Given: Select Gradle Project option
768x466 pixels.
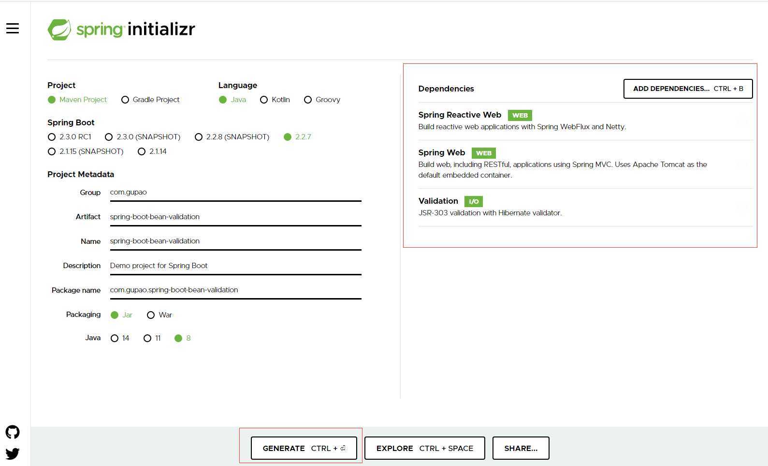Looking at the screenshot, I should click(150, 100).
